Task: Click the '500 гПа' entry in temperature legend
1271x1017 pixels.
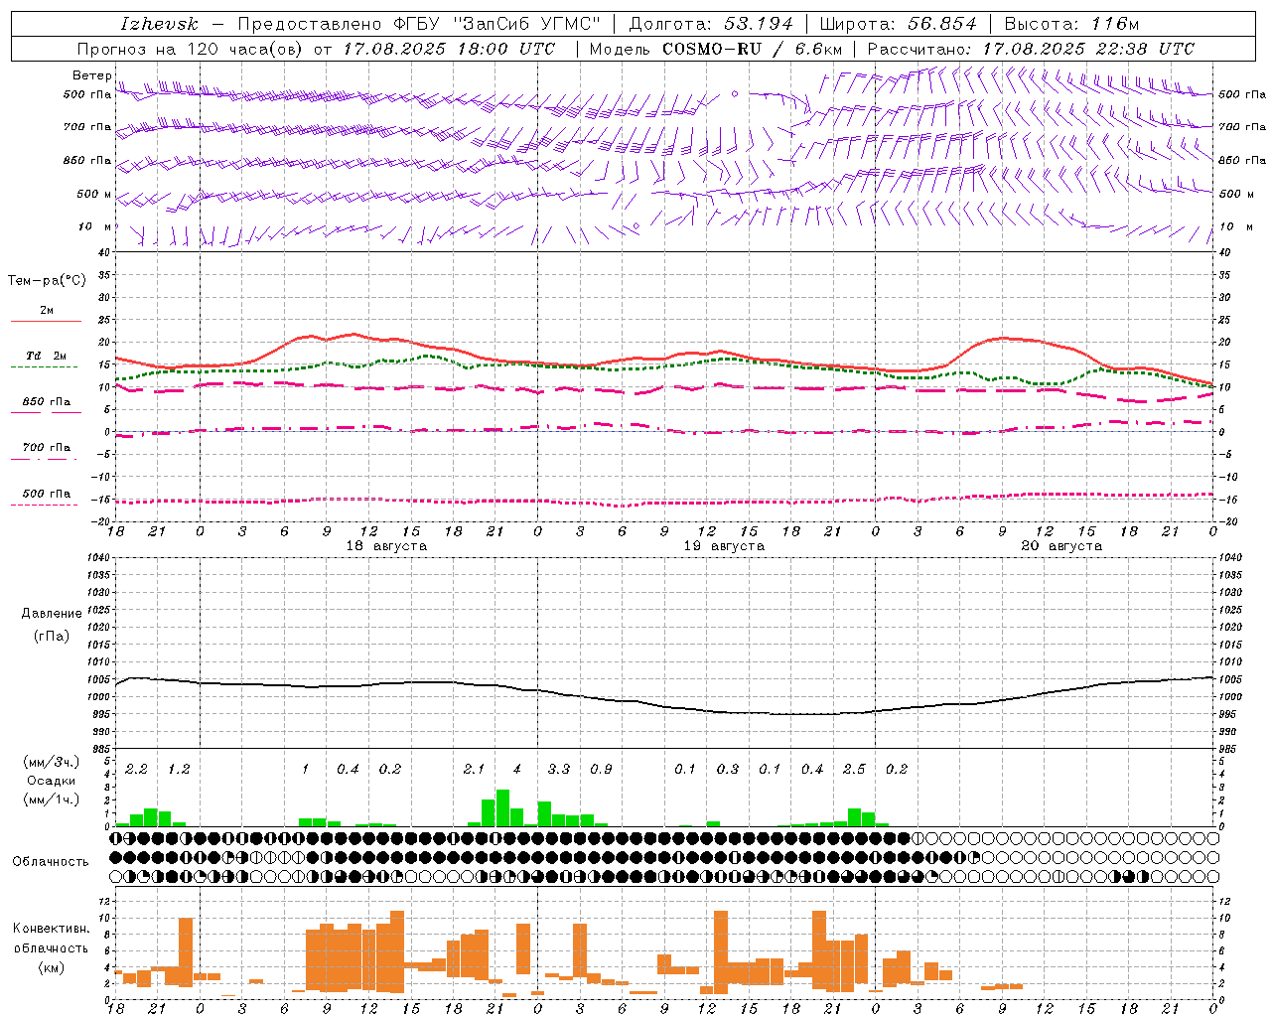Action: pyautogui.click(x=46, y=494)
